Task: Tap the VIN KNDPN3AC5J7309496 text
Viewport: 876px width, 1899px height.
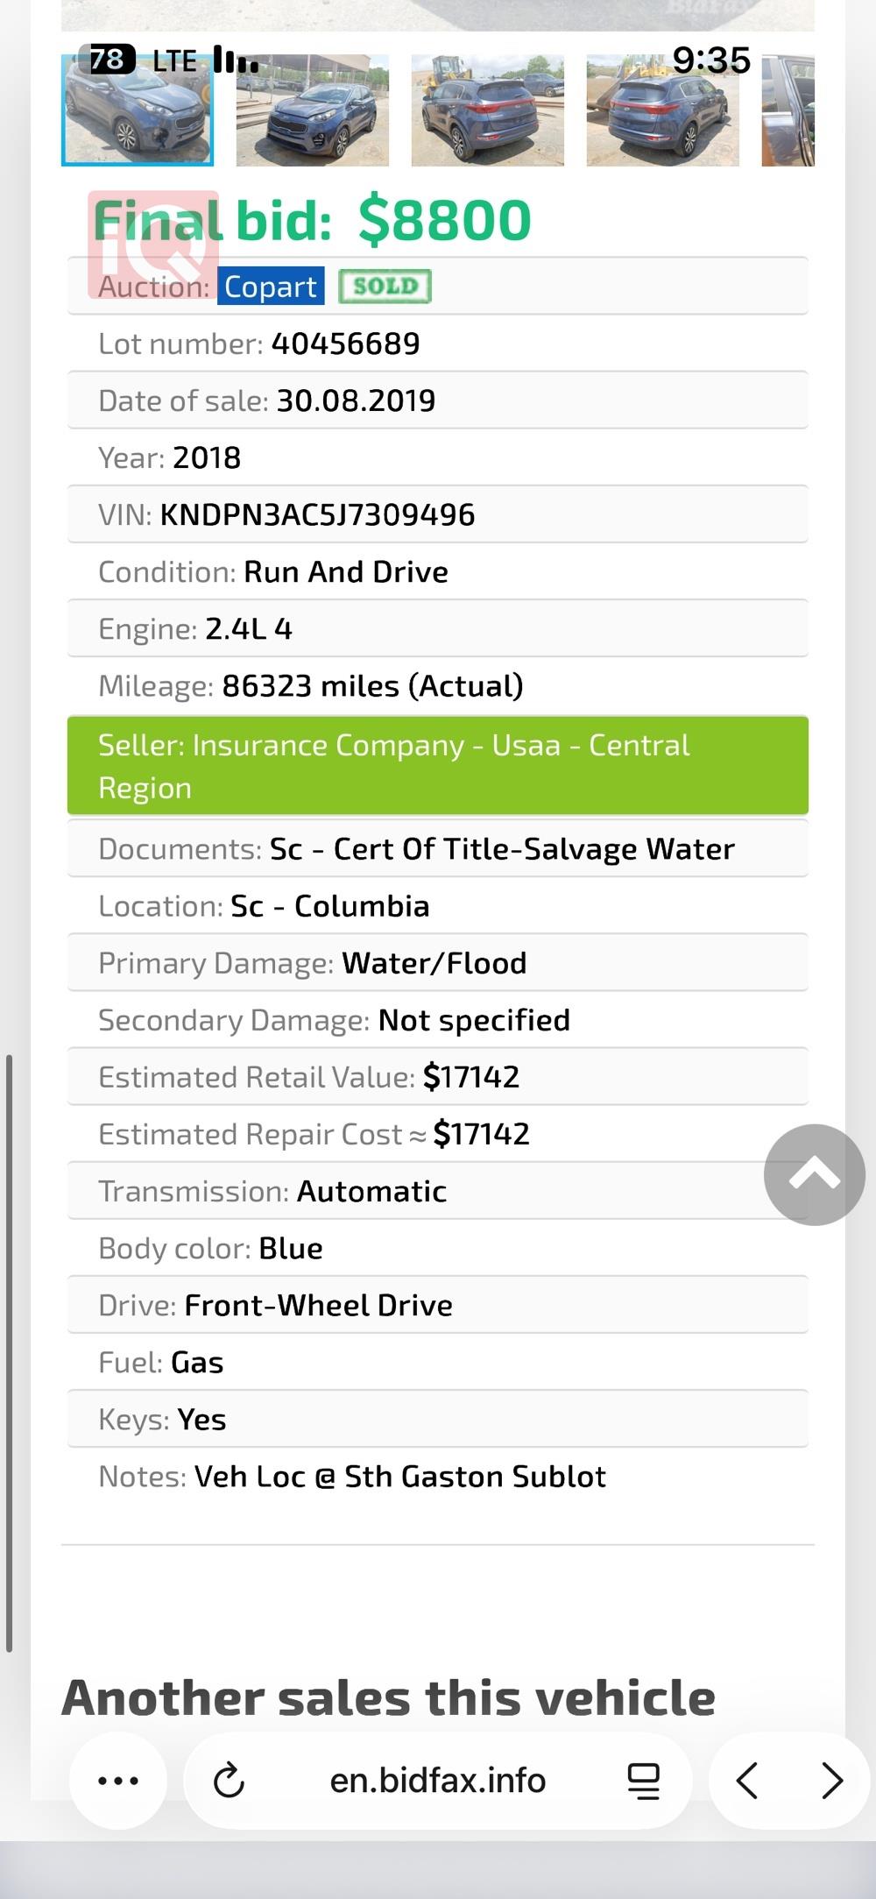Action: tap(317, 514)
